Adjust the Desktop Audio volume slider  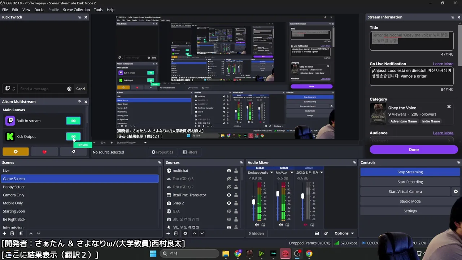pyautogui.click(x=253, y=202)
